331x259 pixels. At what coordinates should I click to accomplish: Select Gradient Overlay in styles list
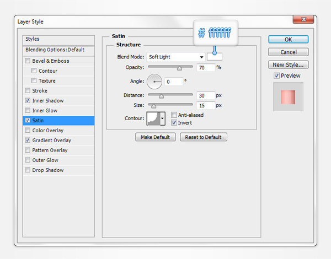pos(52,141)
